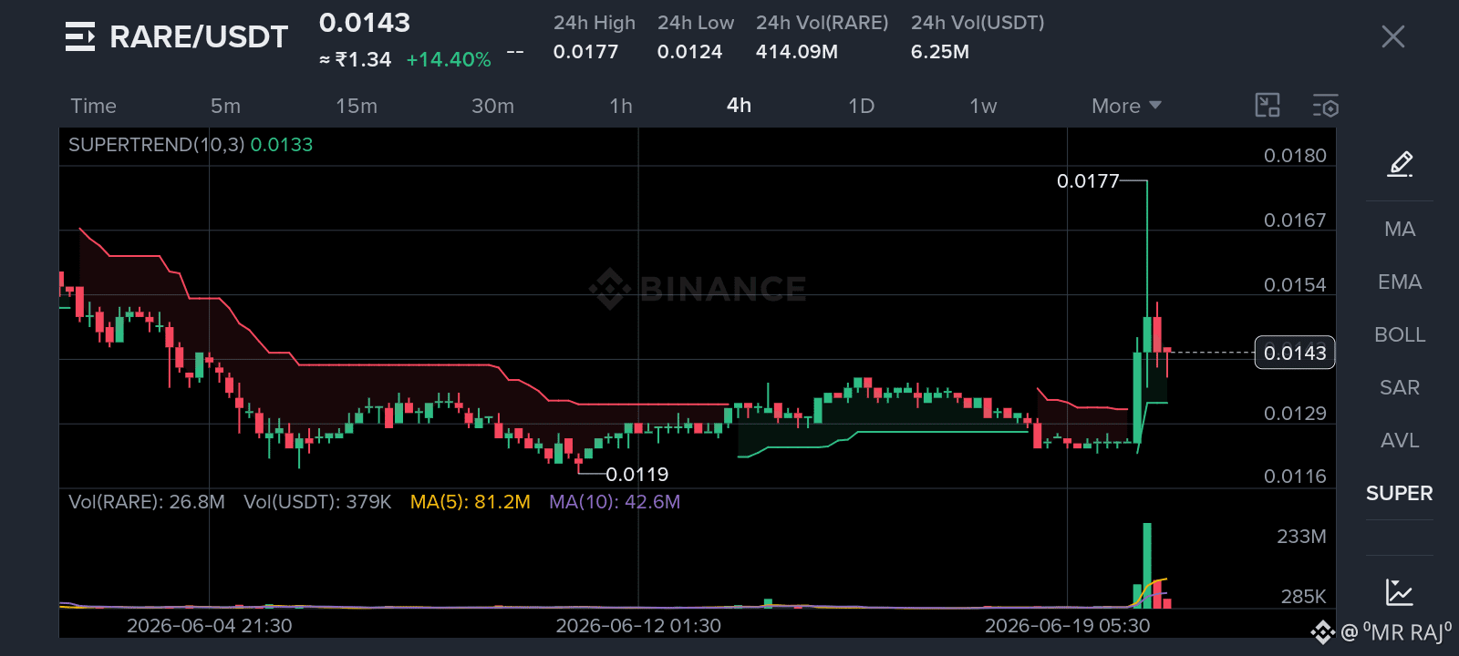Click the 0.0143 current price marker

coord(1295,353)
